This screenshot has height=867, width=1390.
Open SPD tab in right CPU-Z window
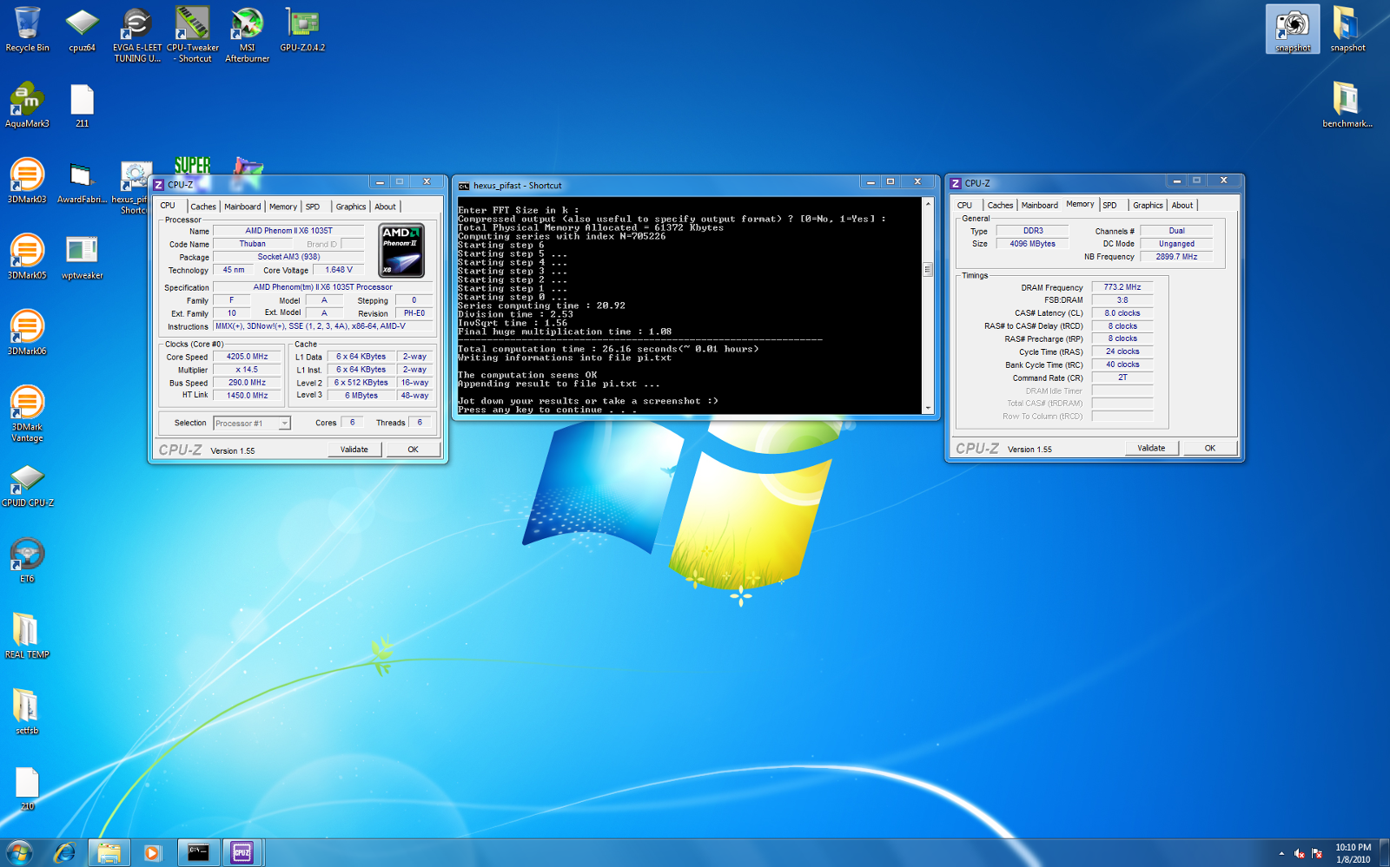[1109, 206]
